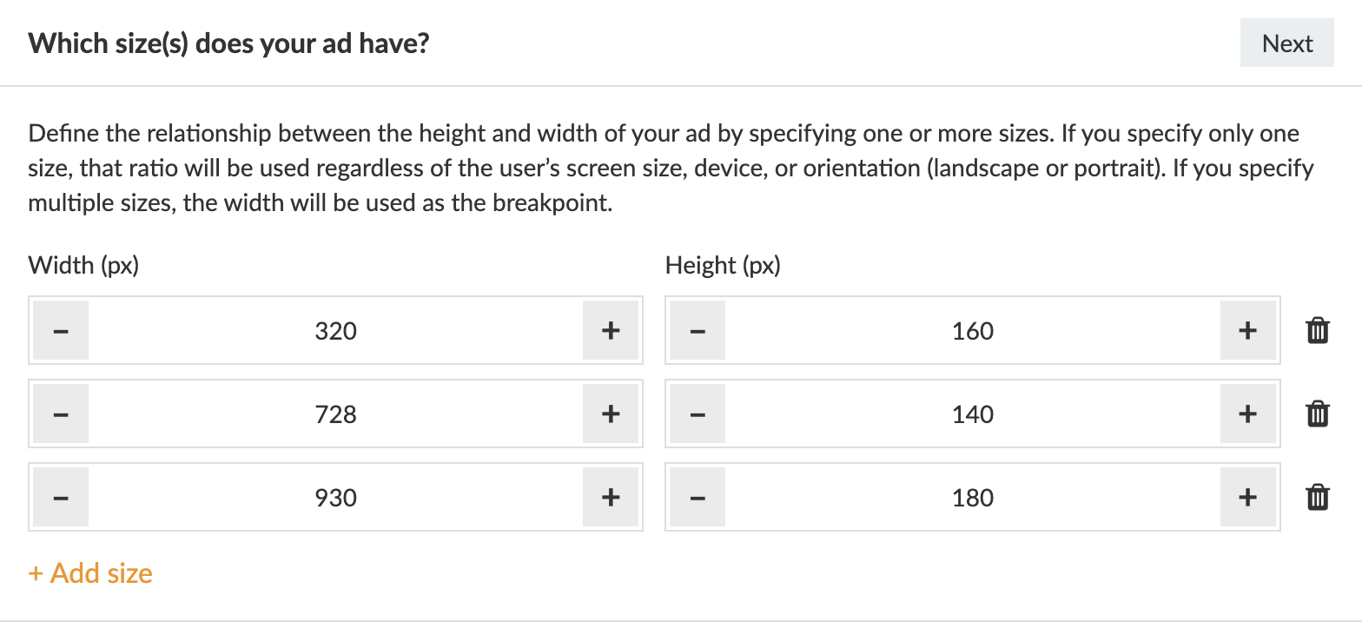Add another size with Add size link
Image resolution: width=1362 pixels, height=622 pixels.
(90, 573)
